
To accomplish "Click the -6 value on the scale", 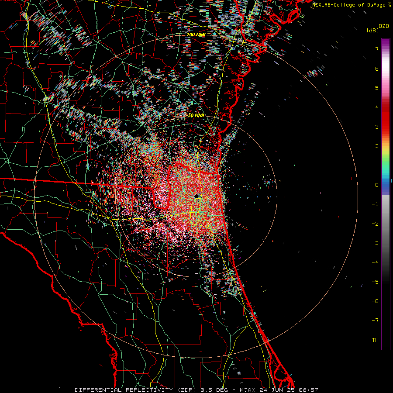I will (375, 301).
